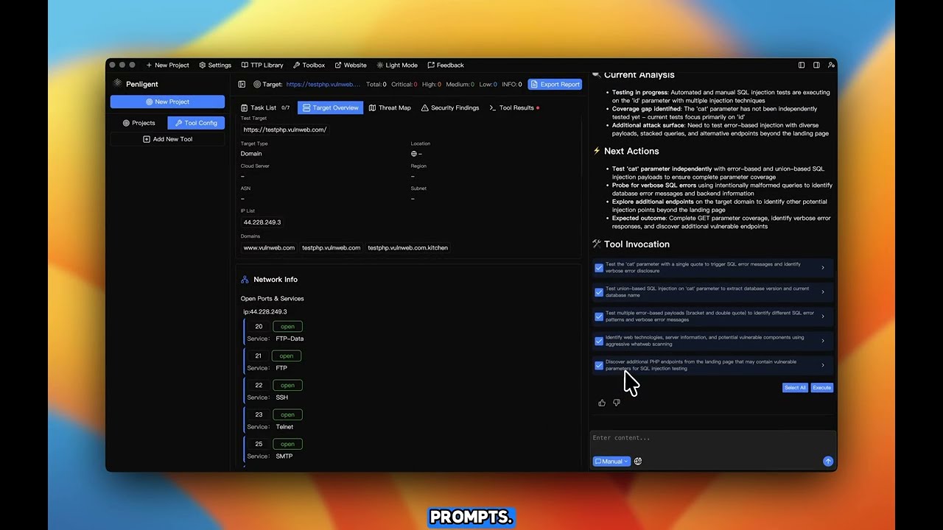Image resolution: width=943 pixels, height=530 pixels.
Task: Select the Projects tab in sidebar
Action: [139, 123]
